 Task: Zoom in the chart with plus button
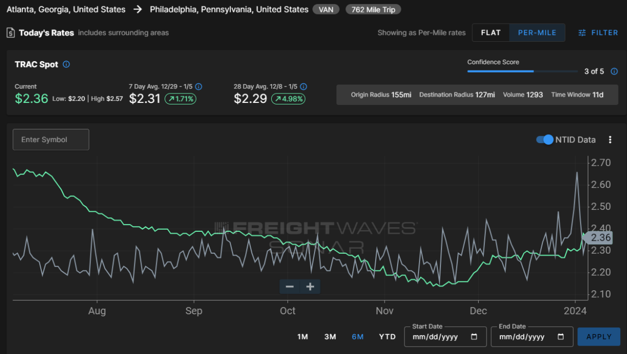pyautogui.click(x=310, y=286)
